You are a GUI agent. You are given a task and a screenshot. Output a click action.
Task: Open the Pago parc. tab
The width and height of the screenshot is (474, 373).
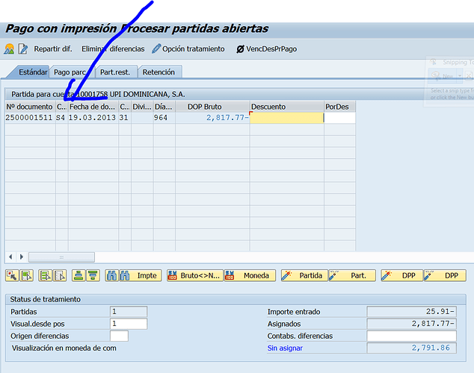[x=70, y=72]
